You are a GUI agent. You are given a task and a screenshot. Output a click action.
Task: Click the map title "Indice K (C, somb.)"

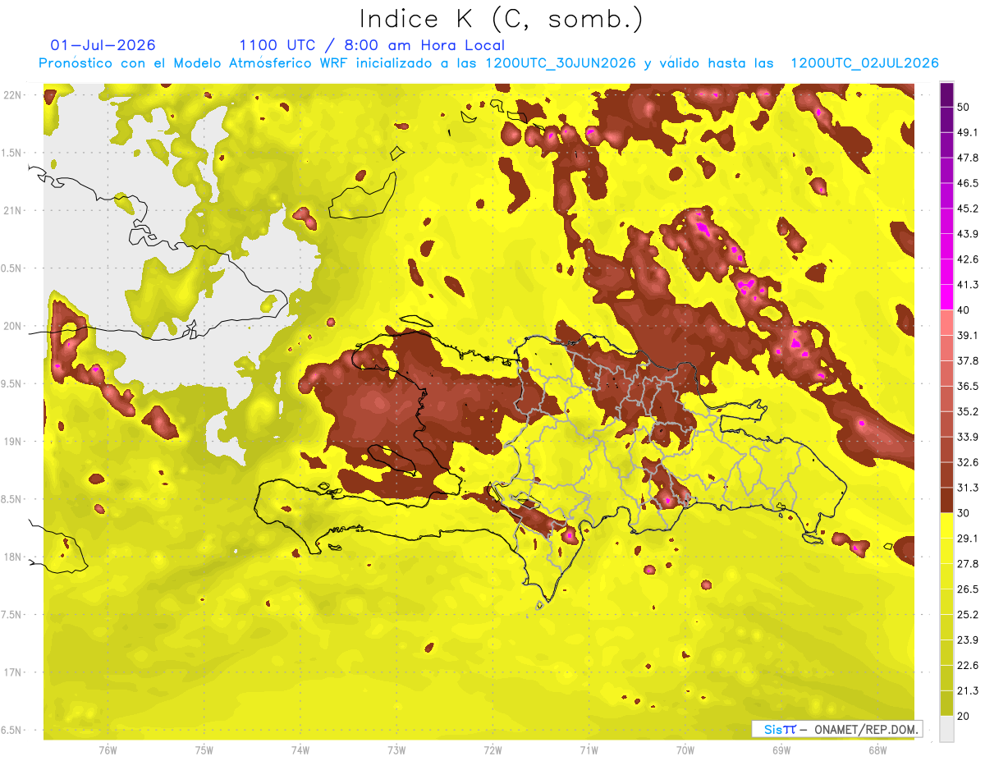[x=502, y=19]
